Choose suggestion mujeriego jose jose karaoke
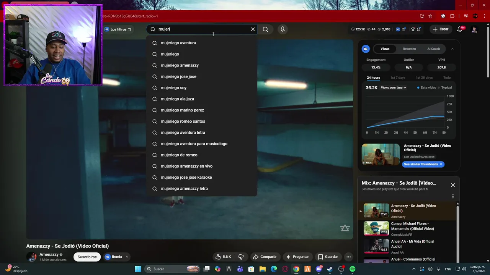490x275 pixels. click(x=202, y=177)
